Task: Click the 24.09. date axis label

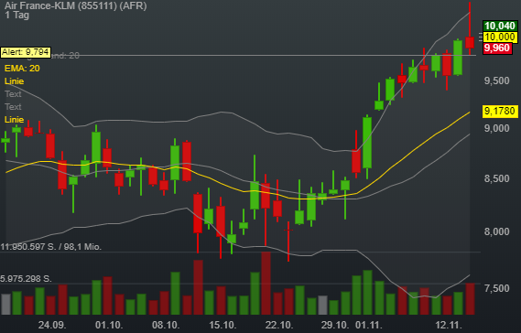Action: 52,325
